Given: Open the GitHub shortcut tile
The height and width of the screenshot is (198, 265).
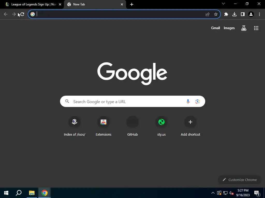Looking at the screenshot, I should (x=132, y=126).
